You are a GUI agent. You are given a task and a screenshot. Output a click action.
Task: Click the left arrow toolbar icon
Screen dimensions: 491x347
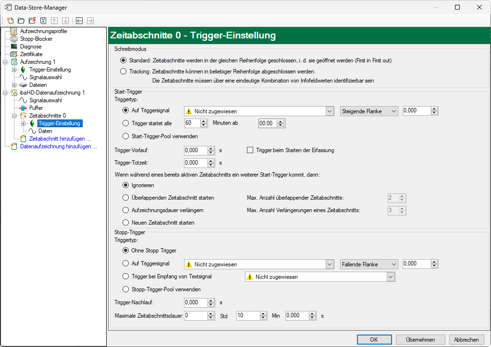point(79,21)
